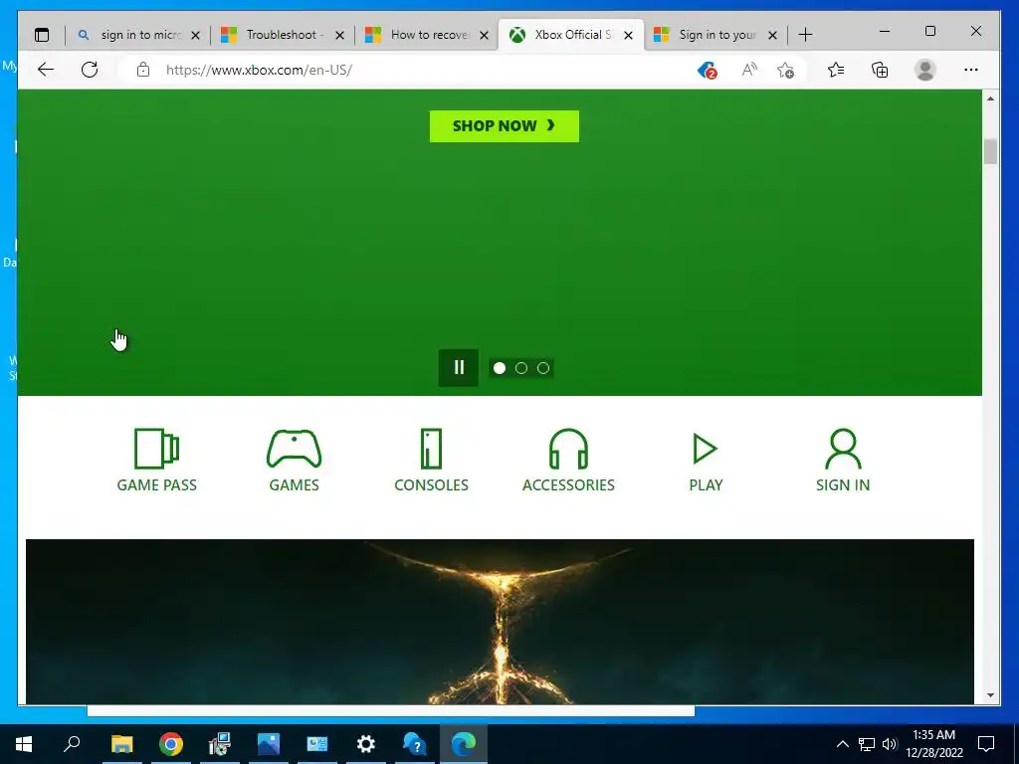The image size is (1019, 764).
Task: Add this page to favorites
Action: point(786,70)
